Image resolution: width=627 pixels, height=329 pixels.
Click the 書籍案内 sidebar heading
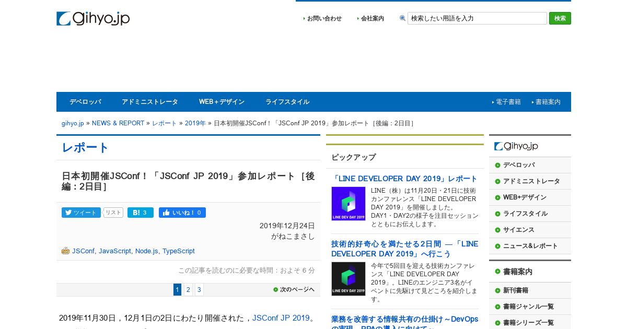pos(517,272)
